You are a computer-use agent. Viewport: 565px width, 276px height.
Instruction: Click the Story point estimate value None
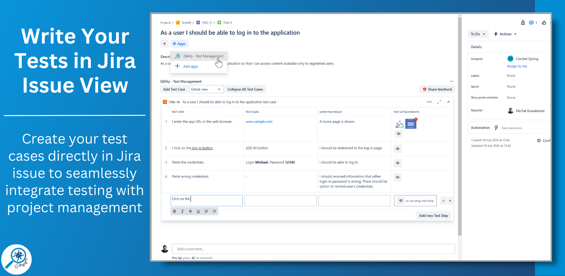[x=511, y=98]
